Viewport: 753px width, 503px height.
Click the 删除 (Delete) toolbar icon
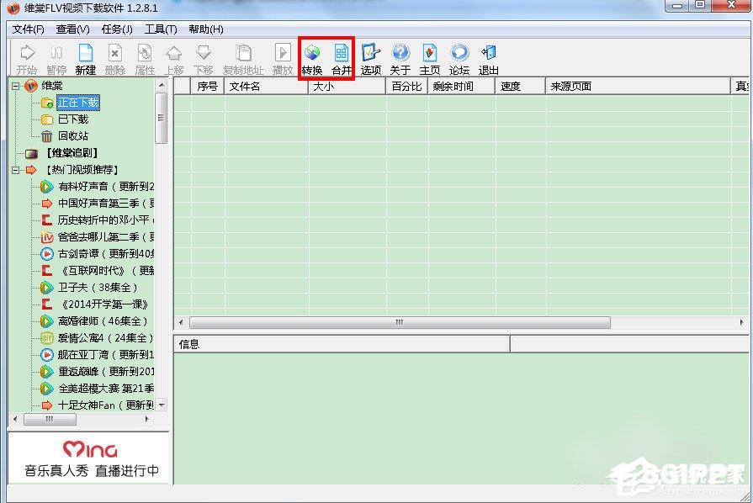tap(114, 59)
